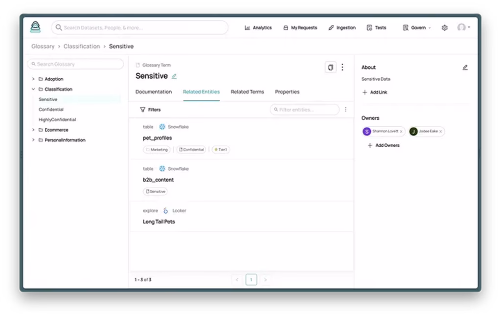Remove Jodee Eake from owners
The width and height of the screenshot is (501, 318).
pyautogui.click(x=440, y=132)
